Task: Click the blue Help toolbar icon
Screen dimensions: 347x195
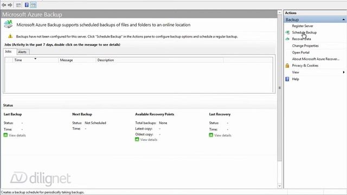Action: coord(27,5)
